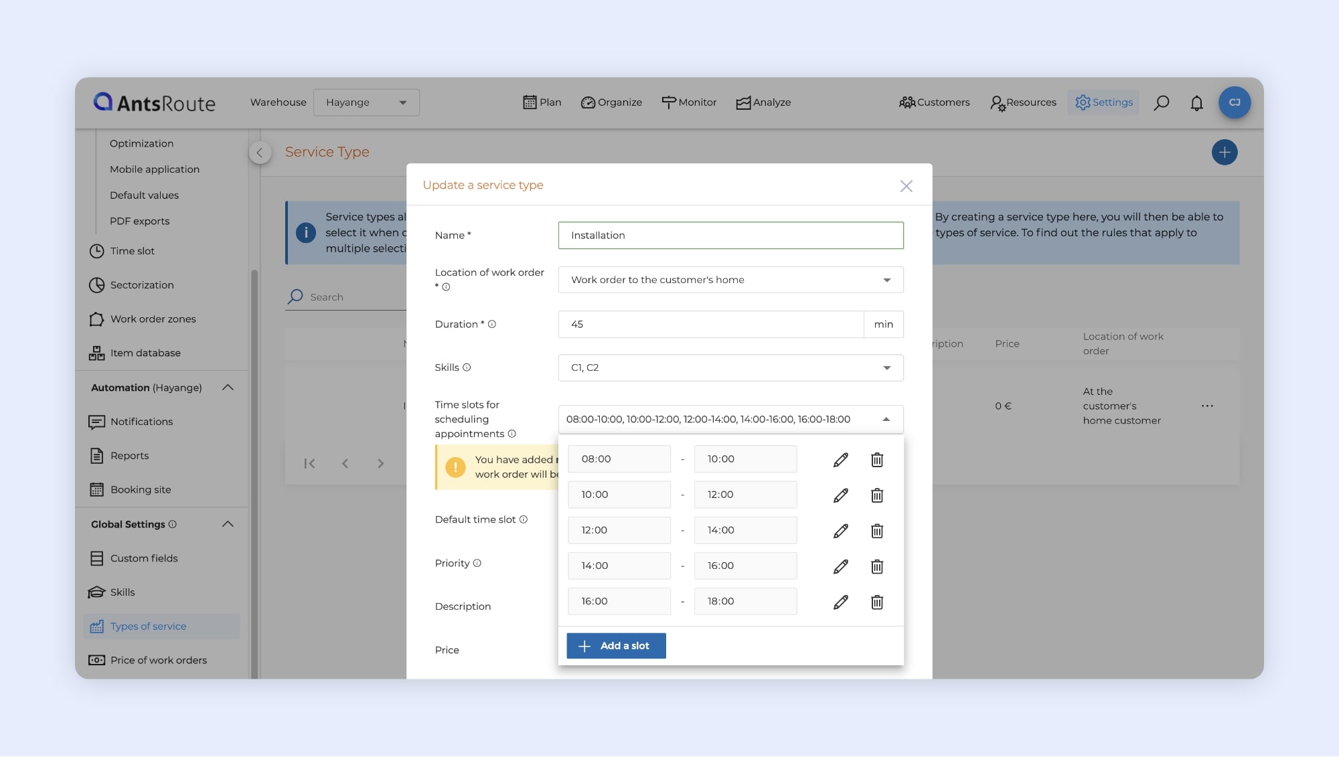Collapse sidebar with the left arrow button
The height and width of the screenshot is (757, 1339).
[x=260, y=153]
